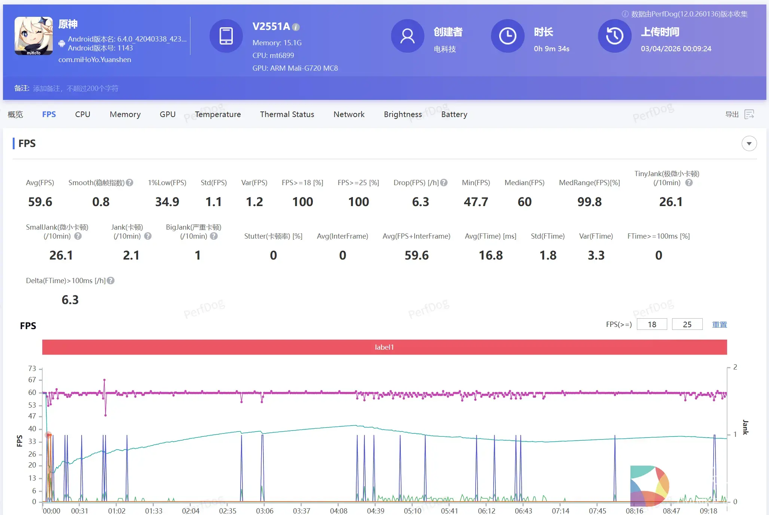Click the notes field to add remark

(x=76, y=88)
